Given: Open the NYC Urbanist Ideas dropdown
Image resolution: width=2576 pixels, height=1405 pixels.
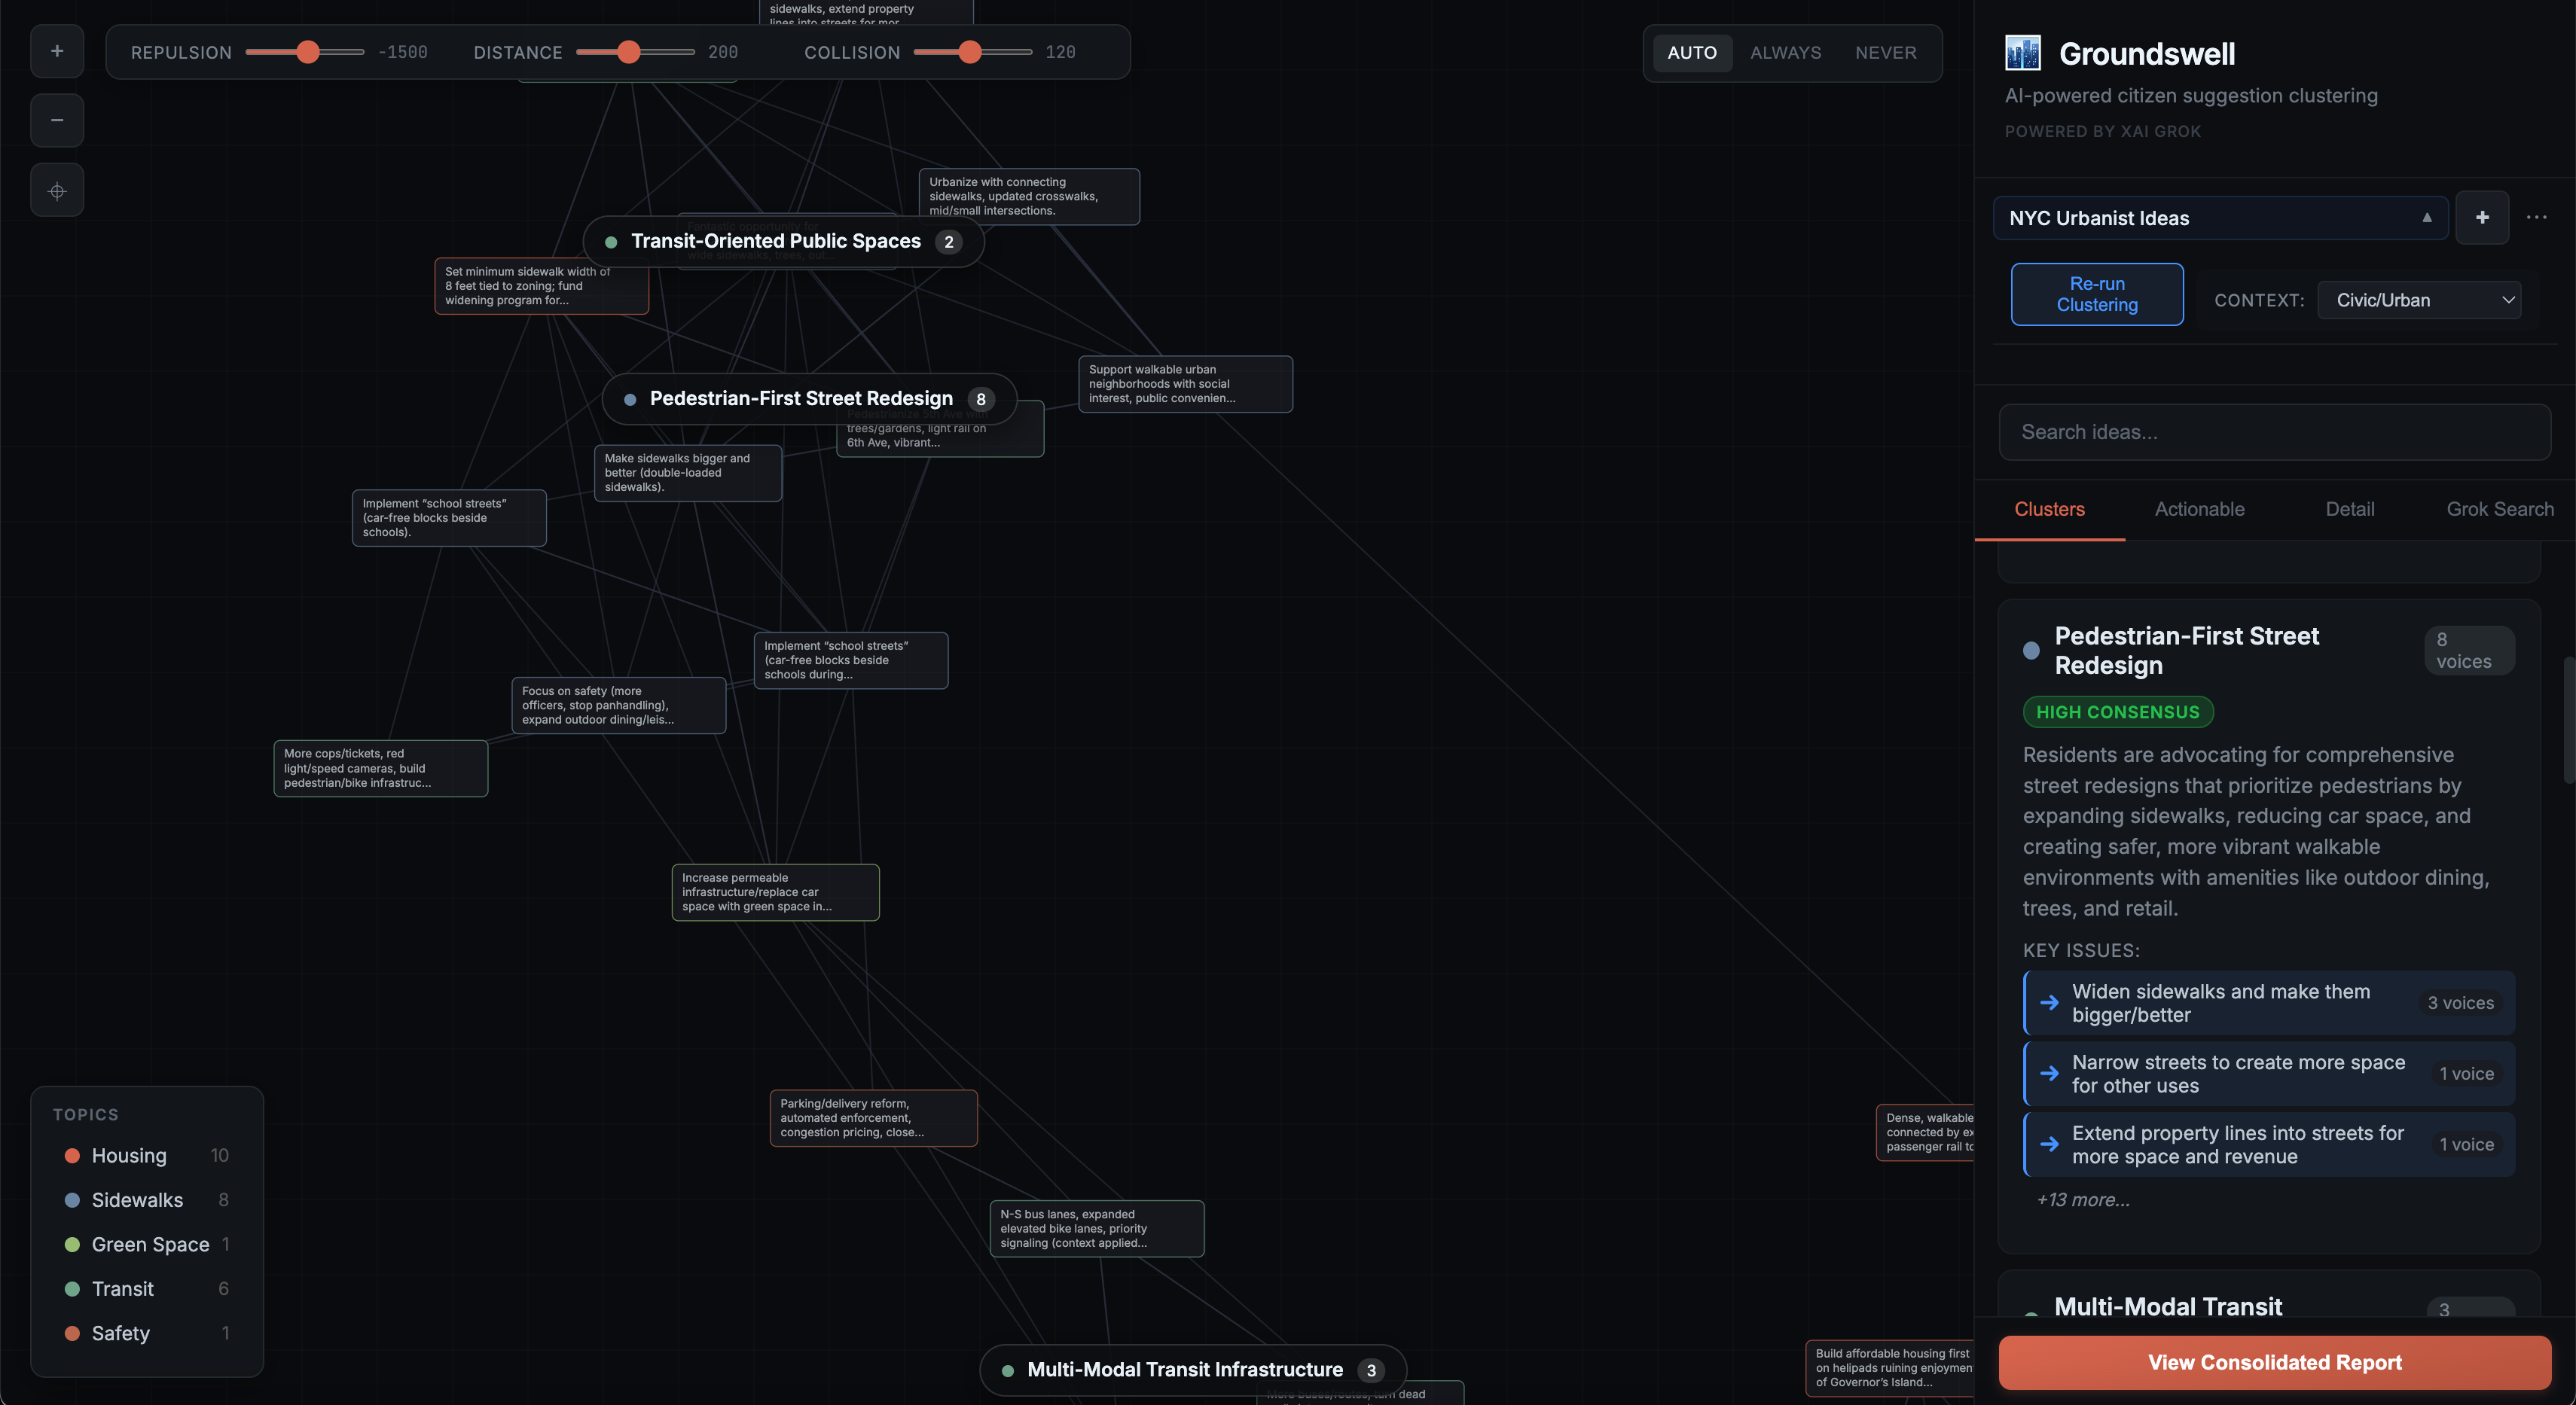Looking at the screenshot, I should coord(2219,218).
